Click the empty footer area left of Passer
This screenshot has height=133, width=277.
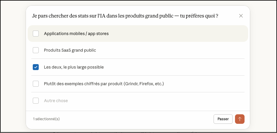pyautogui.click(x=134, y=119)
